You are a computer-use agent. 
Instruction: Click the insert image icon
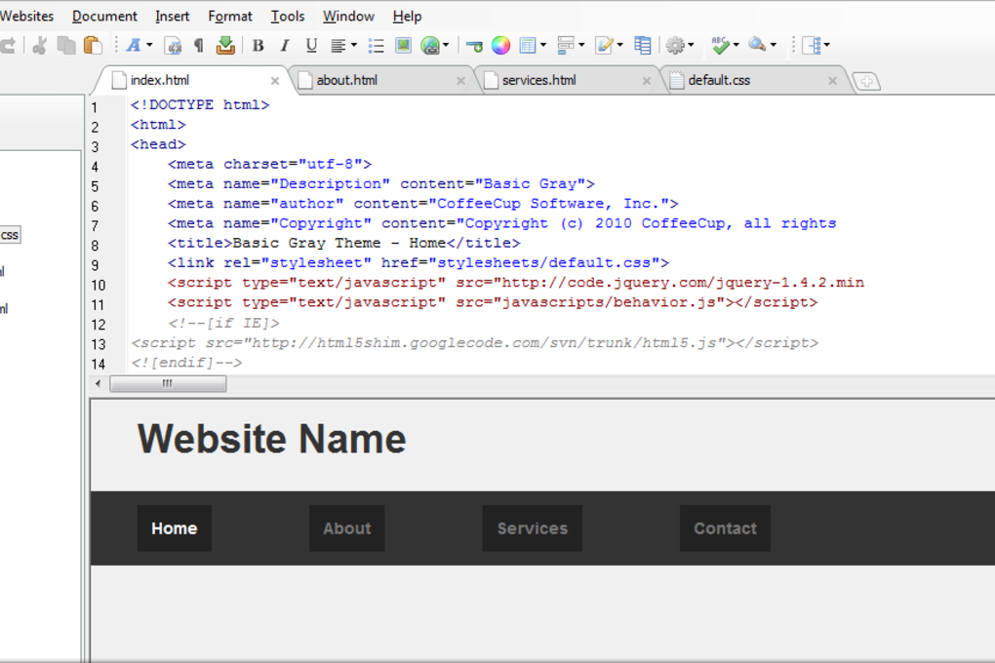(x=403, y=45)
